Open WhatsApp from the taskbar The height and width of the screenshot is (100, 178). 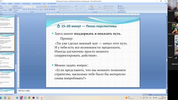25,98
